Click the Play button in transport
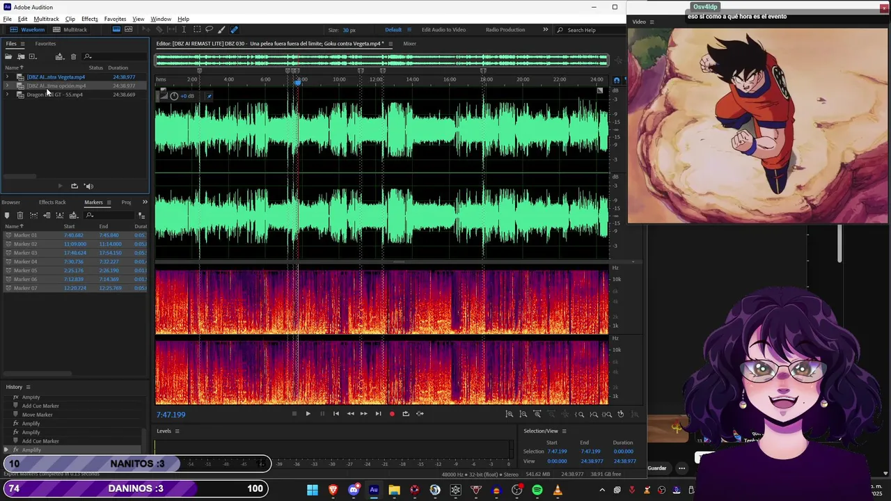The height and width of the screenshot is (501, 891). (x=308, y=413)
